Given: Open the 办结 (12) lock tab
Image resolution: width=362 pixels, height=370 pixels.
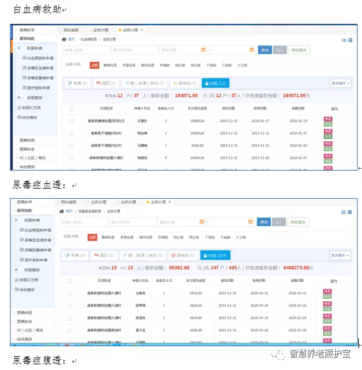Looking at the screenshot, I should pos(216,83).
